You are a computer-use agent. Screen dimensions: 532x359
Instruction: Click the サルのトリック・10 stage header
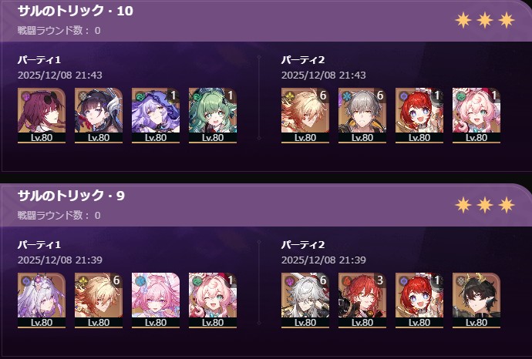click(76, 11)
